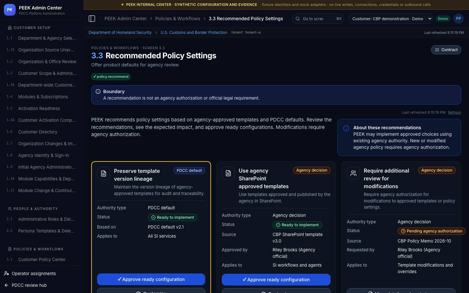469x293 pixels.
Task: Open Organization & Office Review nav item
Action: [41, 62]
